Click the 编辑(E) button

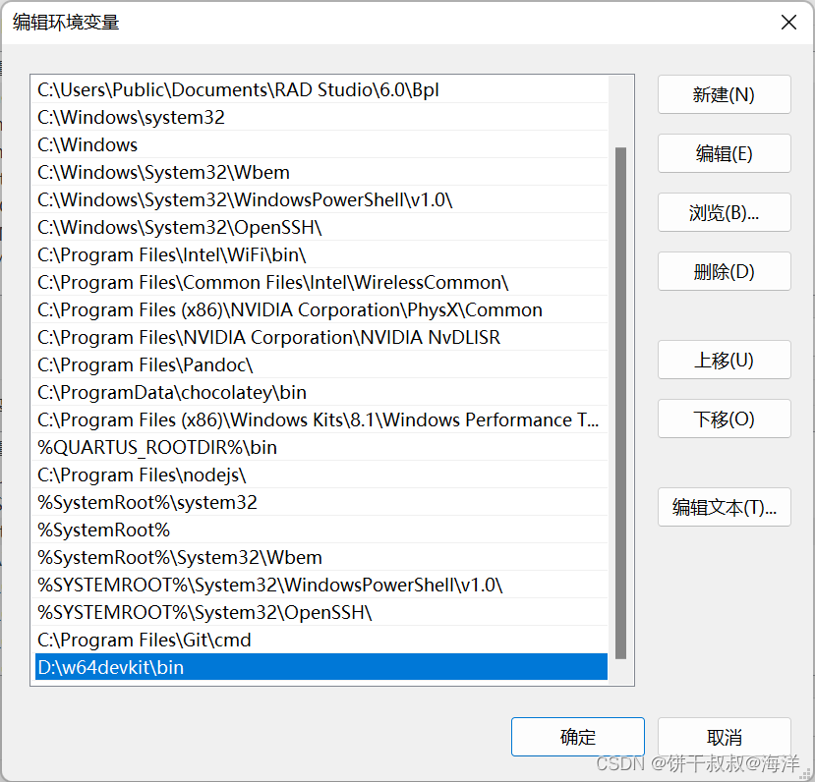(x=724, y=153)
